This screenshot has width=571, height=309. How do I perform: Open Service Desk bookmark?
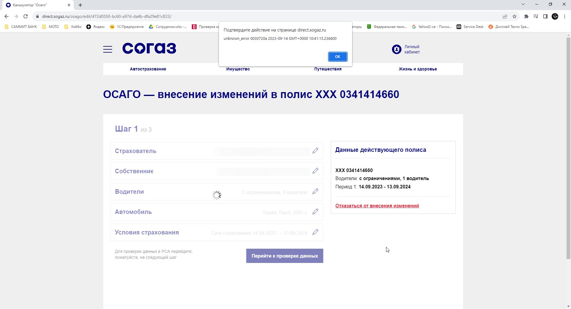click(x=470, y=27)
